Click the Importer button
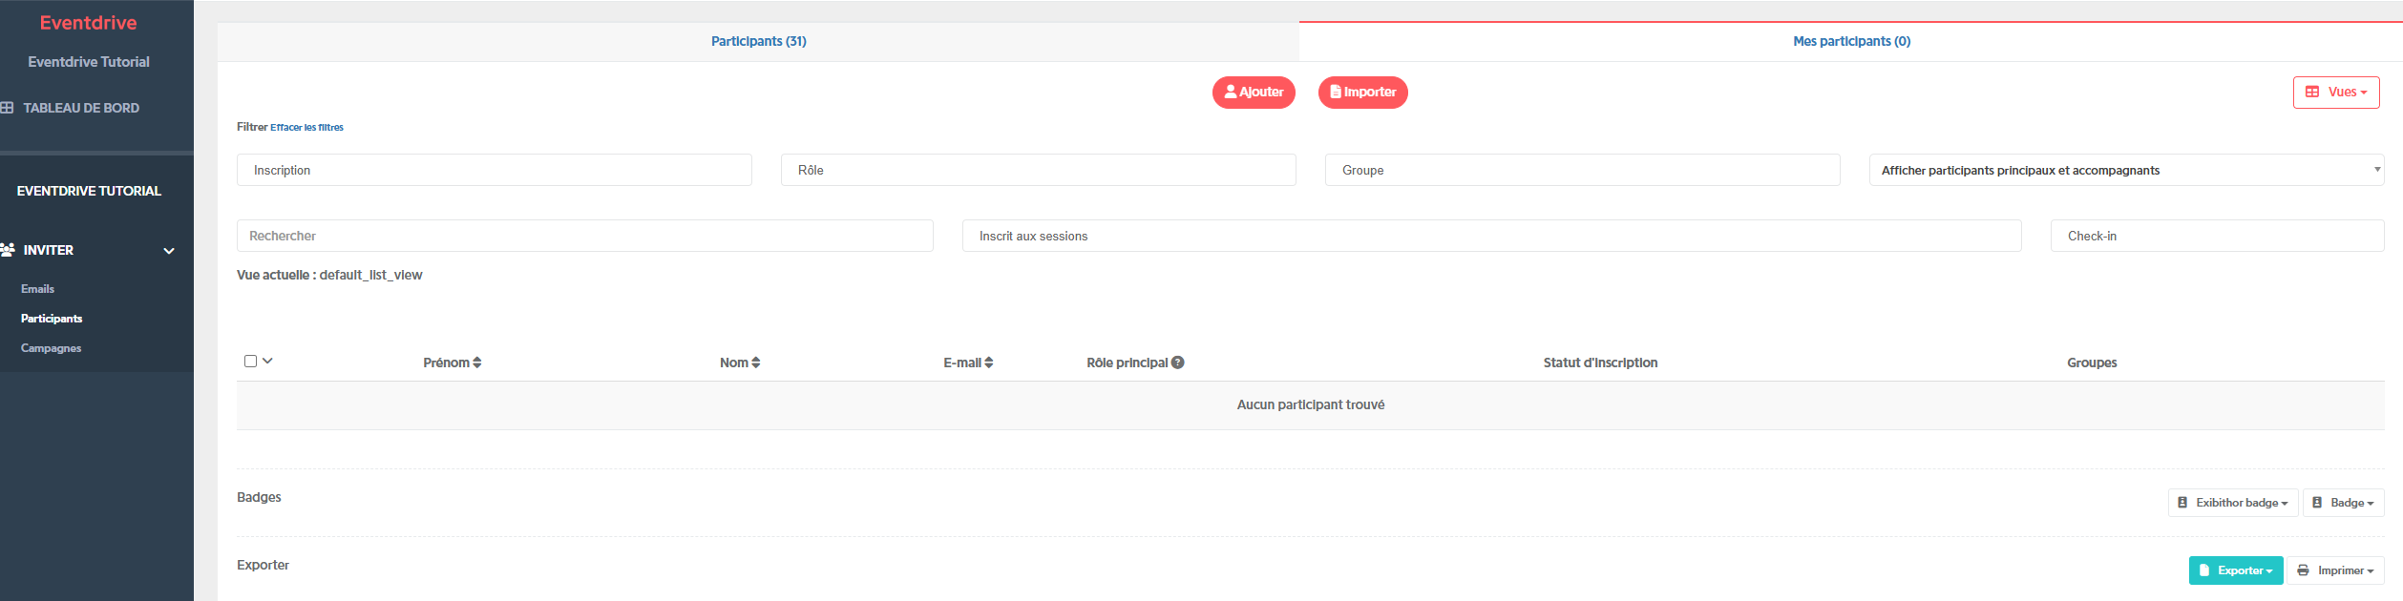The width and height of the screenshot is (2403, 601). point(1362,93)
